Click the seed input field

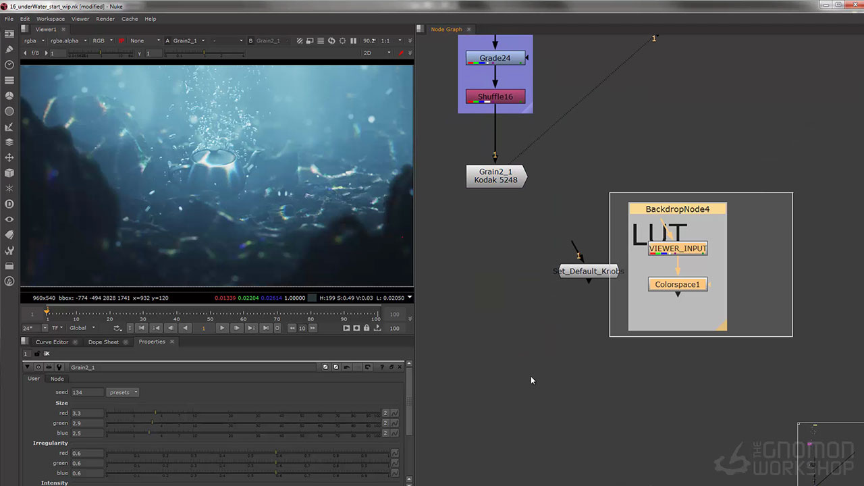point(87,392)
